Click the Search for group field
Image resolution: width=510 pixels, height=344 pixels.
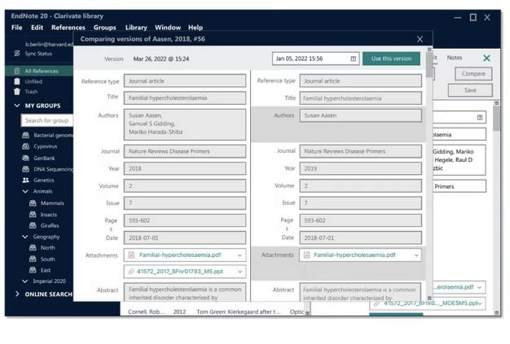point(47,120)
